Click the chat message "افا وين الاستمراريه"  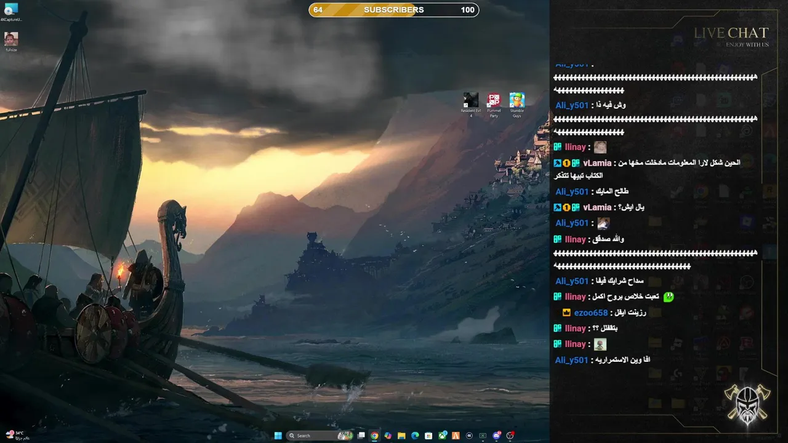click(623, 360)
